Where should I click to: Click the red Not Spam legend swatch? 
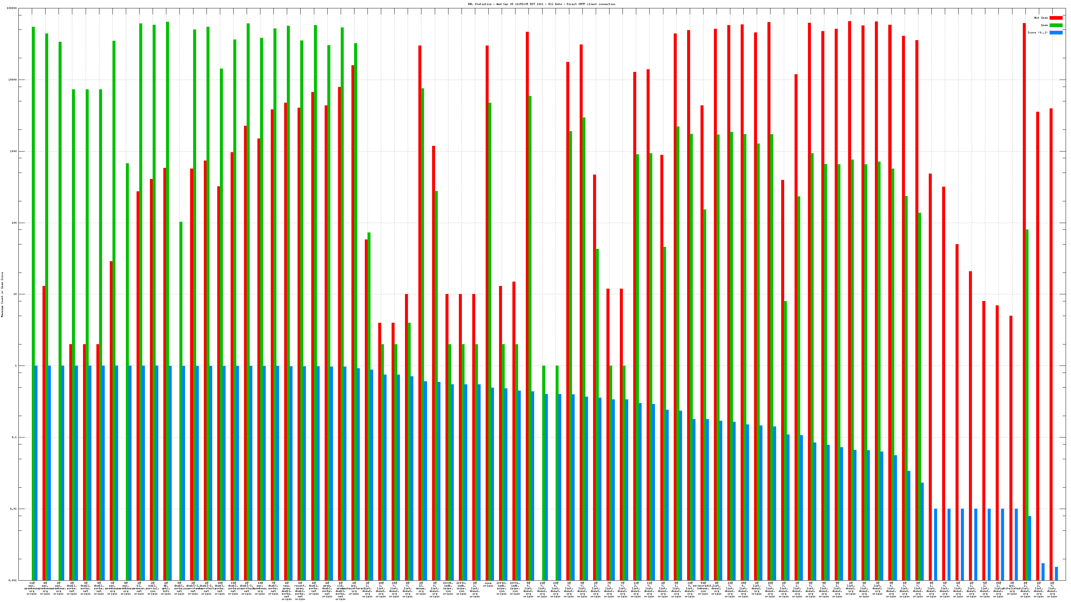coord(1056,18)
